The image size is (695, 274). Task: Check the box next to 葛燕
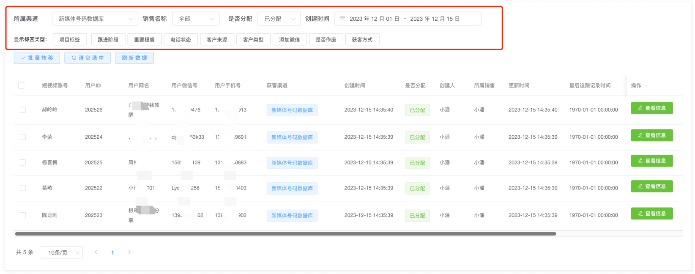[x=23, y=188]
